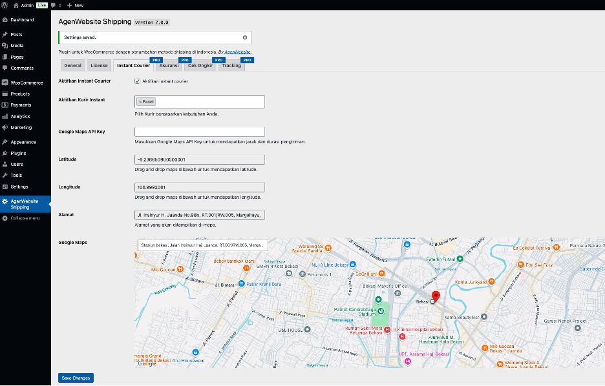This screenshot has height=386, width=605.
Task: Follow the AgenWebsite author link
Action: click(x=238, y=52)
